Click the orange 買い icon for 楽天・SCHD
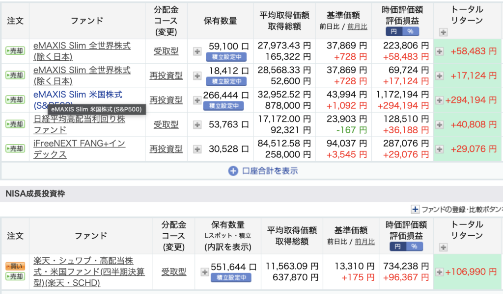This screenshot has width=503, height=294. click(x=15, y=266)
